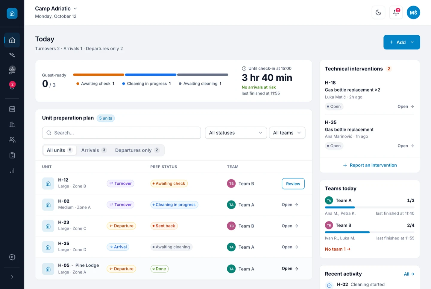Toggle dark mode with the moon icon
Screen dimensions: 431x289
pyautogui.click(x=378, y=13)
